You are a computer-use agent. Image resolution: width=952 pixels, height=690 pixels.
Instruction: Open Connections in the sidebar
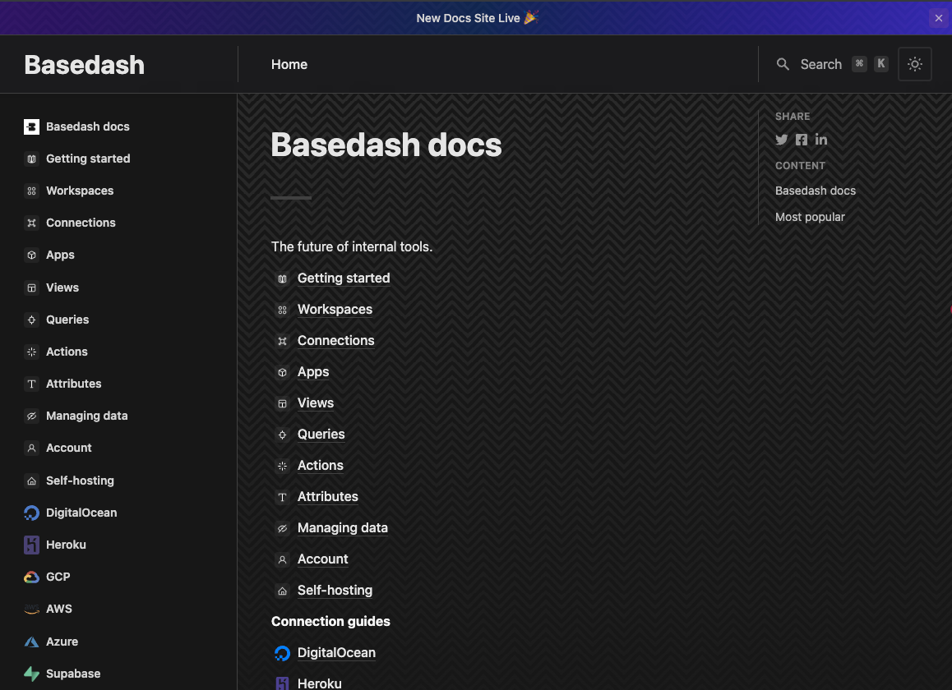click(x=81, y=223)
